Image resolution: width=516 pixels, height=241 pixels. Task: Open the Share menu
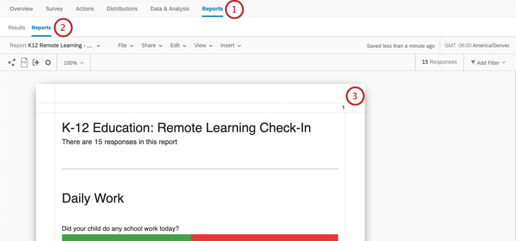152,45
